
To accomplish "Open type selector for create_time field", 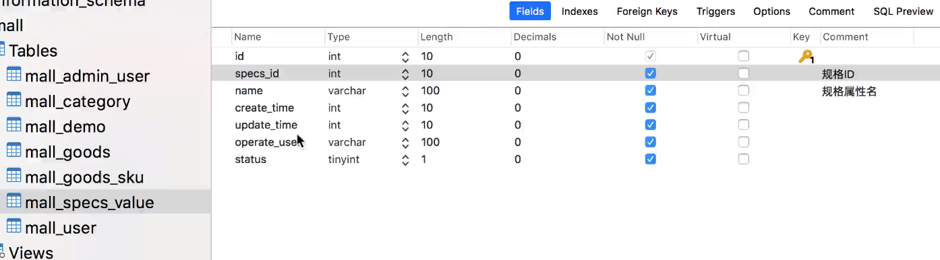I will coord(405,108).
